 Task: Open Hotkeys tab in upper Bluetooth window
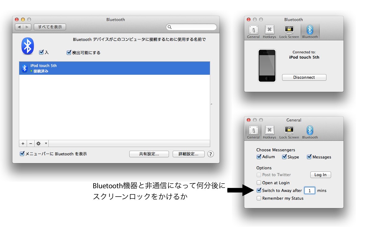269,32
